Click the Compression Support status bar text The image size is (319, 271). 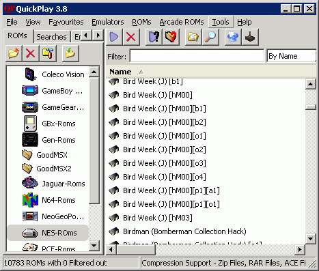[x=223, y=263]
